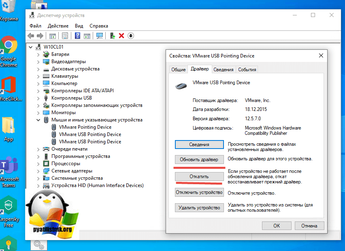The height and width of the screenshot is (251, 345).
Task: Click the disable device down-arrow icon
Action: point(130,36)
